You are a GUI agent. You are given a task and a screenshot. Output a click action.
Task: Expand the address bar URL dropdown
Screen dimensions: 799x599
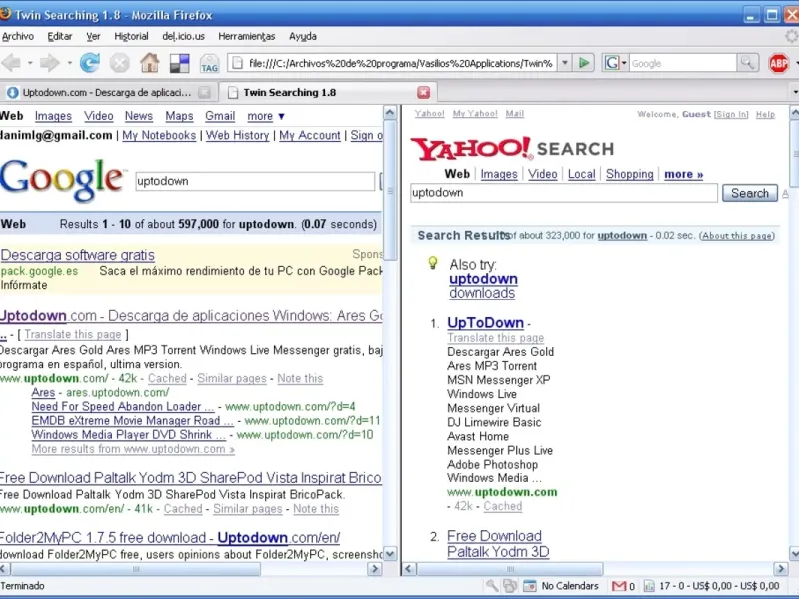point(564,63)
